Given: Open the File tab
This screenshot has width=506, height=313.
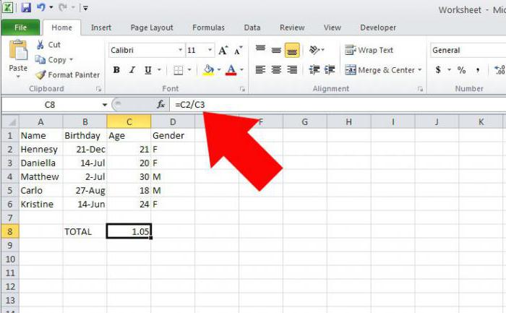Looking at the screenshot, I should [x=20, y=27].
